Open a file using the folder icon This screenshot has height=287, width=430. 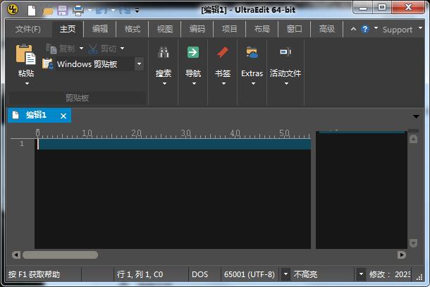(x=48, y=11)
